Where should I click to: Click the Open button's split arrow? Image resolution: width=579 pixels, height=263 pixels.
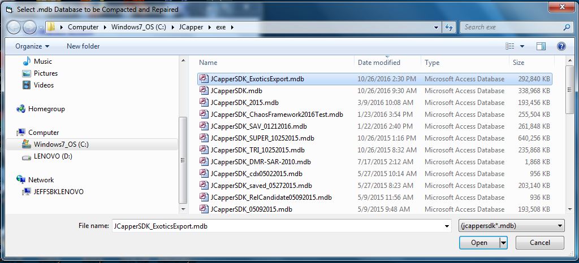tap(503, 243)
